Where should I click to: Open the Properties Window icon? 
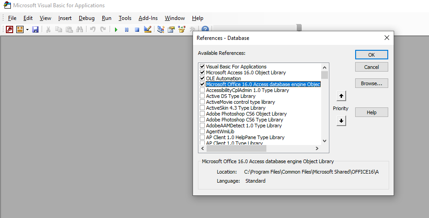171,29
